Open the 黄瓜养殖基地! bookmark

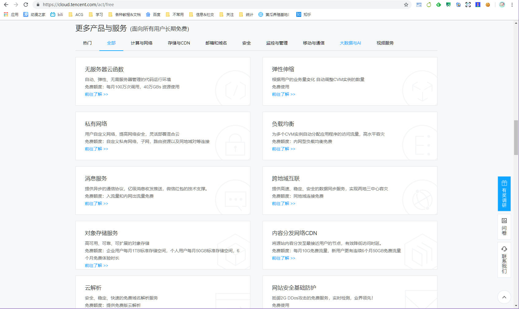(x=274, y=14)
